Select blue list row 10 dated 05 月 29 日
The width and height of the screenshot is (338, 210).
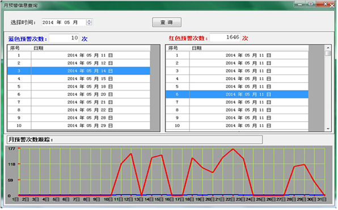[79, 126]
